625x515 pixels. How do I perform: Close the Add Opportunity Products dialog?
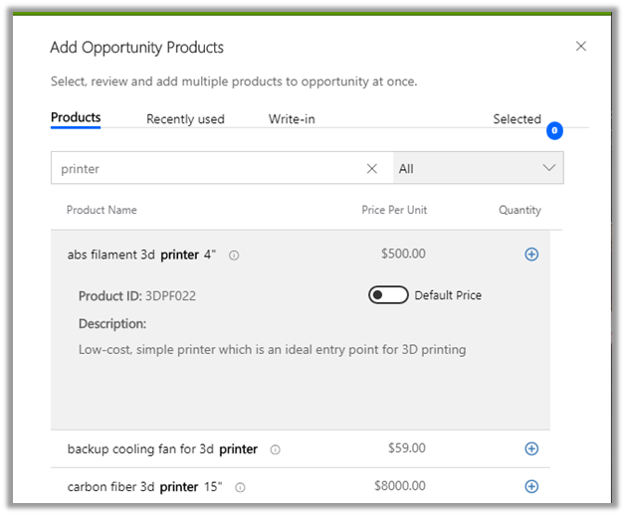(x=581, y=47)
